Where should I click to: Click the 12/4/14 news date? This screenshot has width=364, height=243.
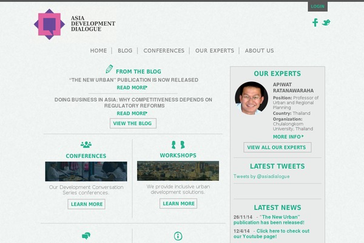241,231
